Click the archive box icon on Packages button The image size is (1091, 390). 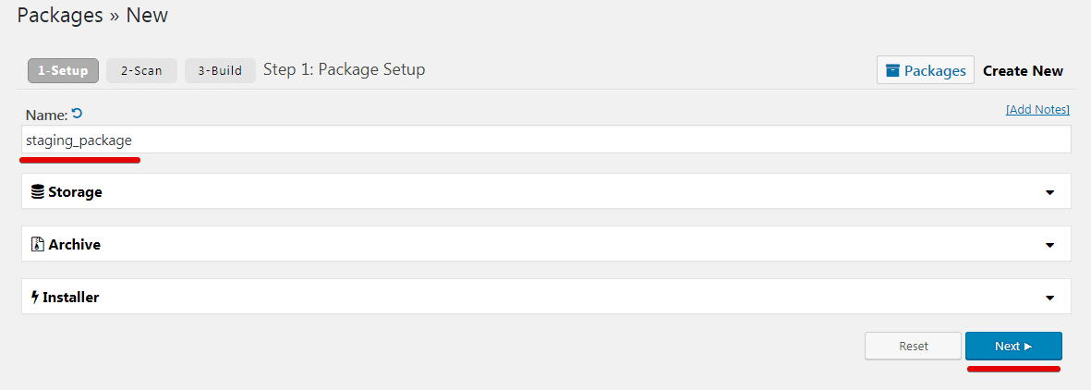pos(892,70)
